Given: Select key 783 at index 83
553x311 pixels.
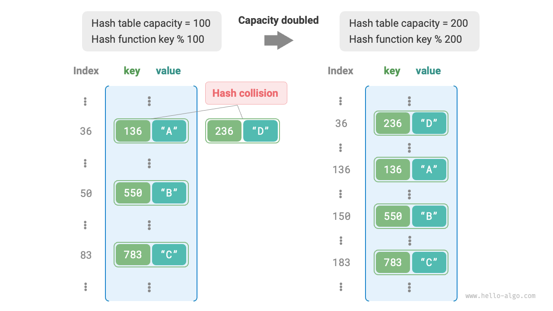Looking at the screenshot, I should [x=133, y=254].
